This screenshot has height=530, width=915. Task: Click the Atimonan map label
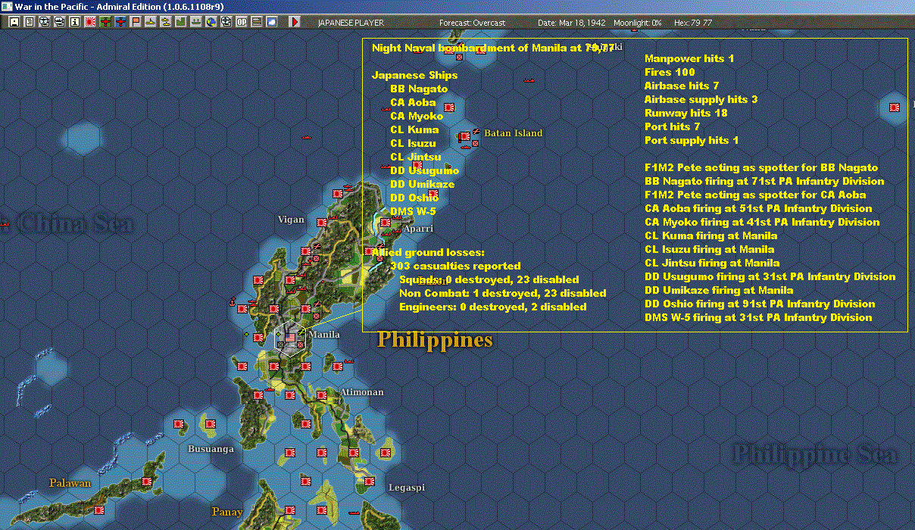pos(362,392)
